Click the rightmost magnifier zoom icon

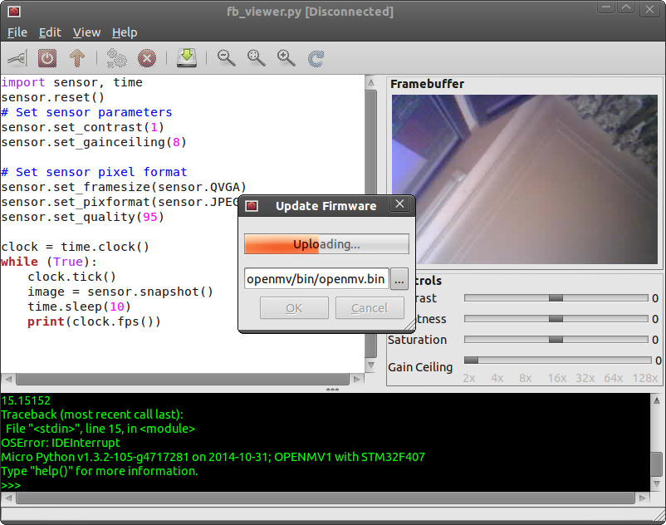286,58
